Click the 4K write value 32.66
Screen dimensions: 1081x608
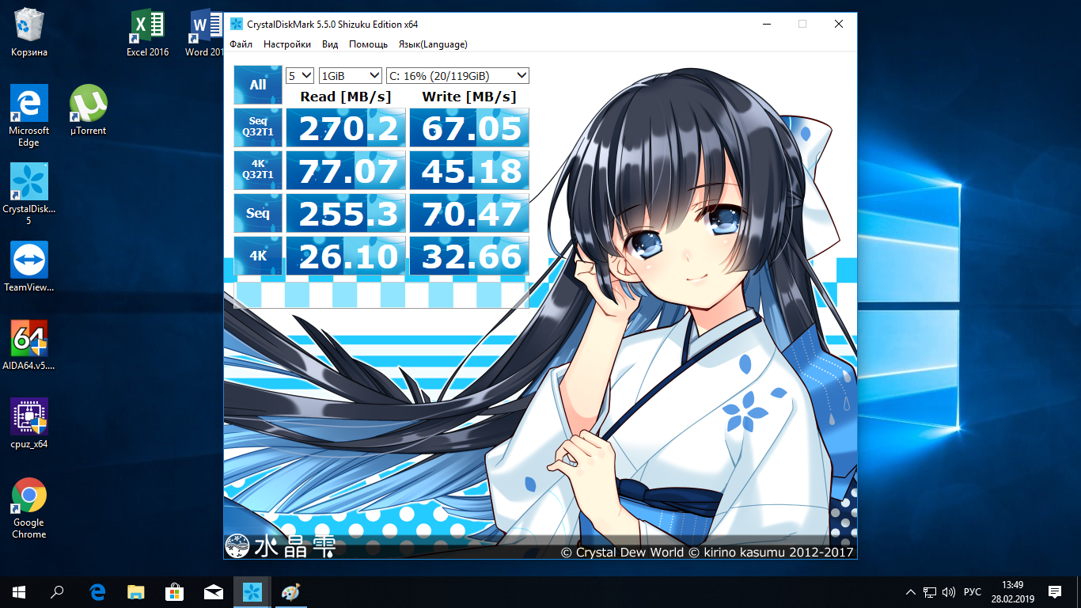[x=469, y=256]
